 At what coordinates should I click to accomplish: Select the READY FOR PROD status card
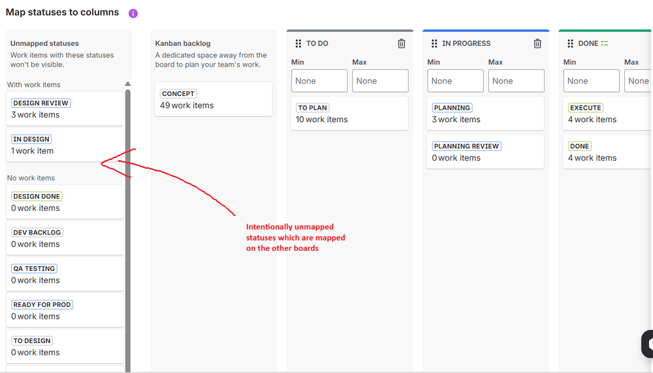[x=65, y=310]
